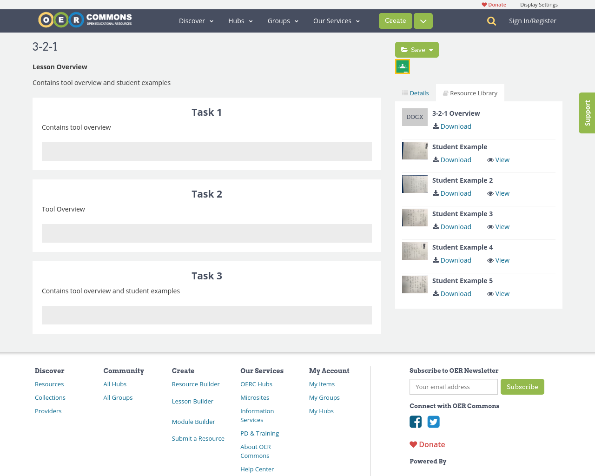This screenshot has height=476, width=595.
Task: View Student Example 3 with eye icon
Action: click(498, 226)
